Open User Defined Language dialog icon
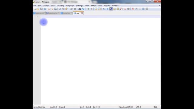The image size is (194, 109). pyautogui.click(x=115, y=9)
